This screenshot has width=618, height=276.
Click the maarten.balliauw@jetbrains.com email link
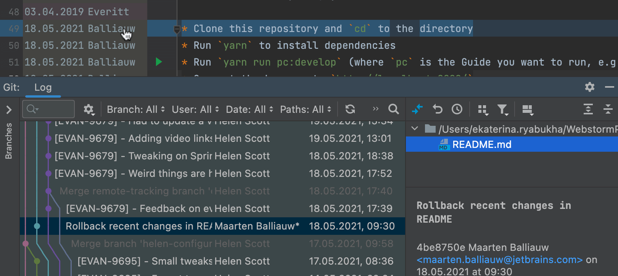(x=499, y=260)
